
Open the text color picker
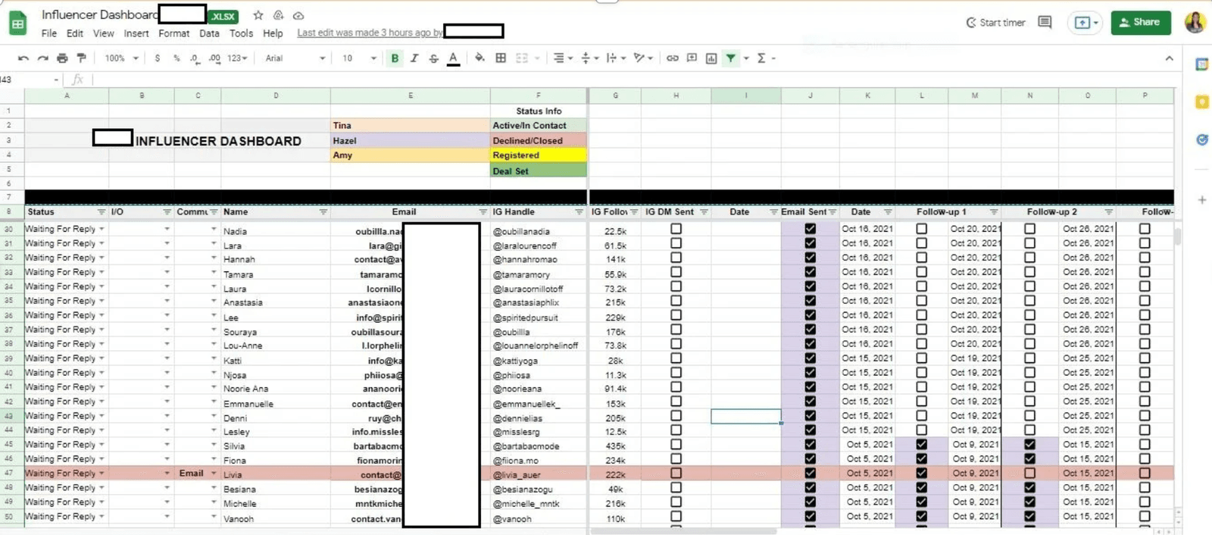[453, 58]
